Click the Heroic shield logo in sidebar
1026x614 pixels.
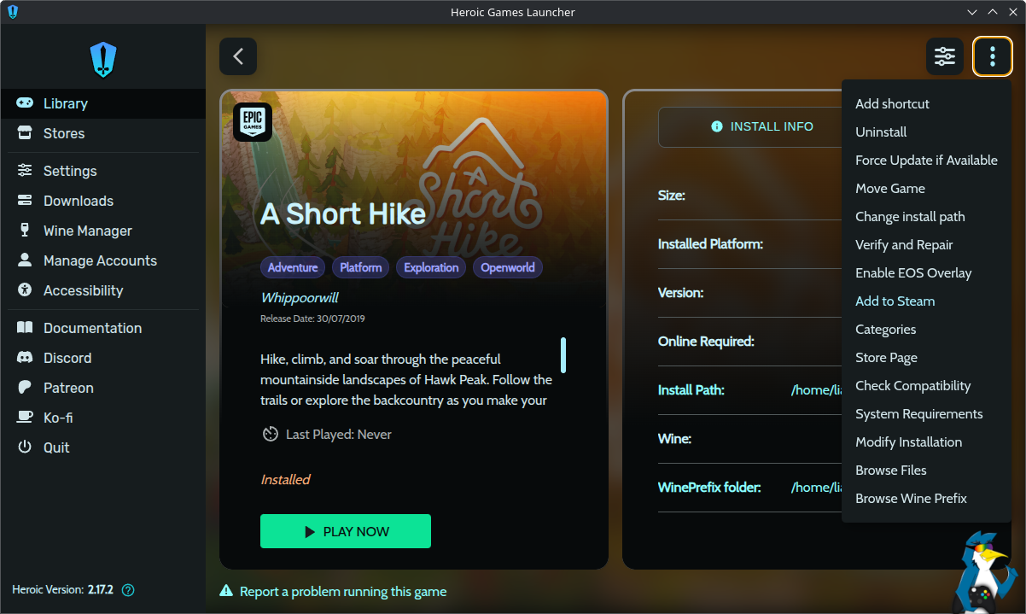tap(103, 61)
